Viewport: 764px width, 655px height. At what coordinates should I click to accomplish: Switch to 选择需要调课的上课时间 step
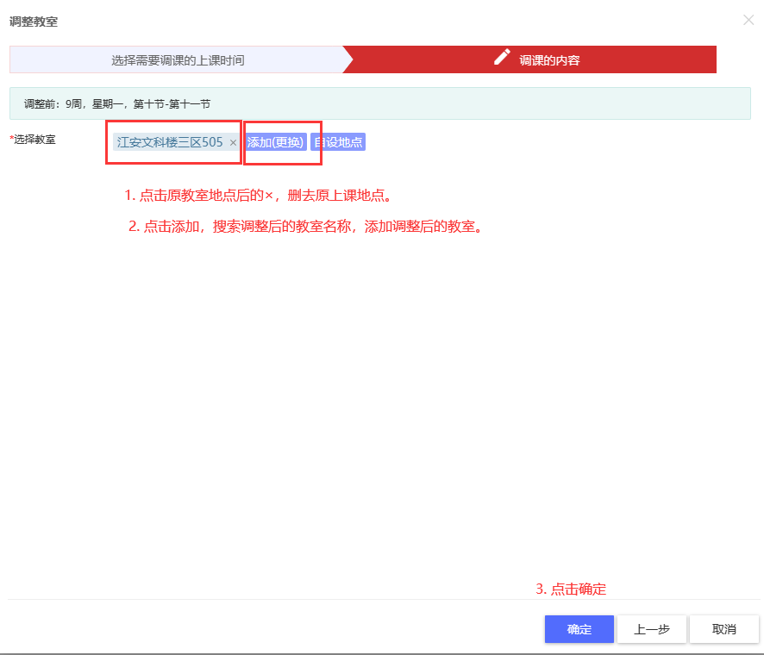(x=177, y=60)
